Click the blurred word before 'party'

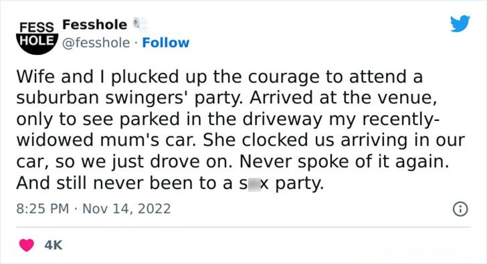(254, 183)
